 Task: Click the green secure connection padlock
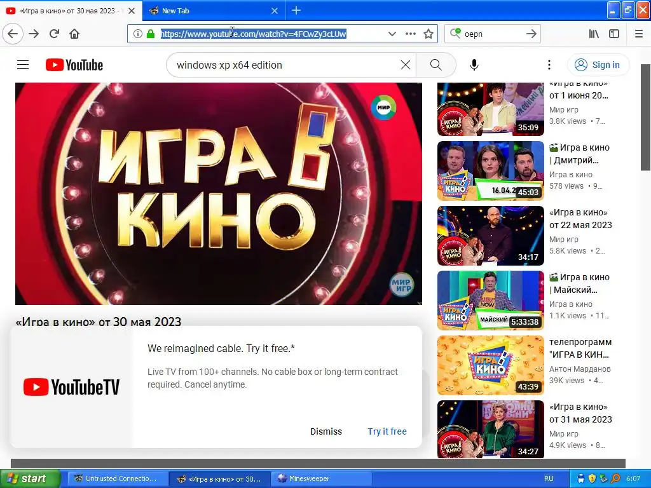pos(151,34)
